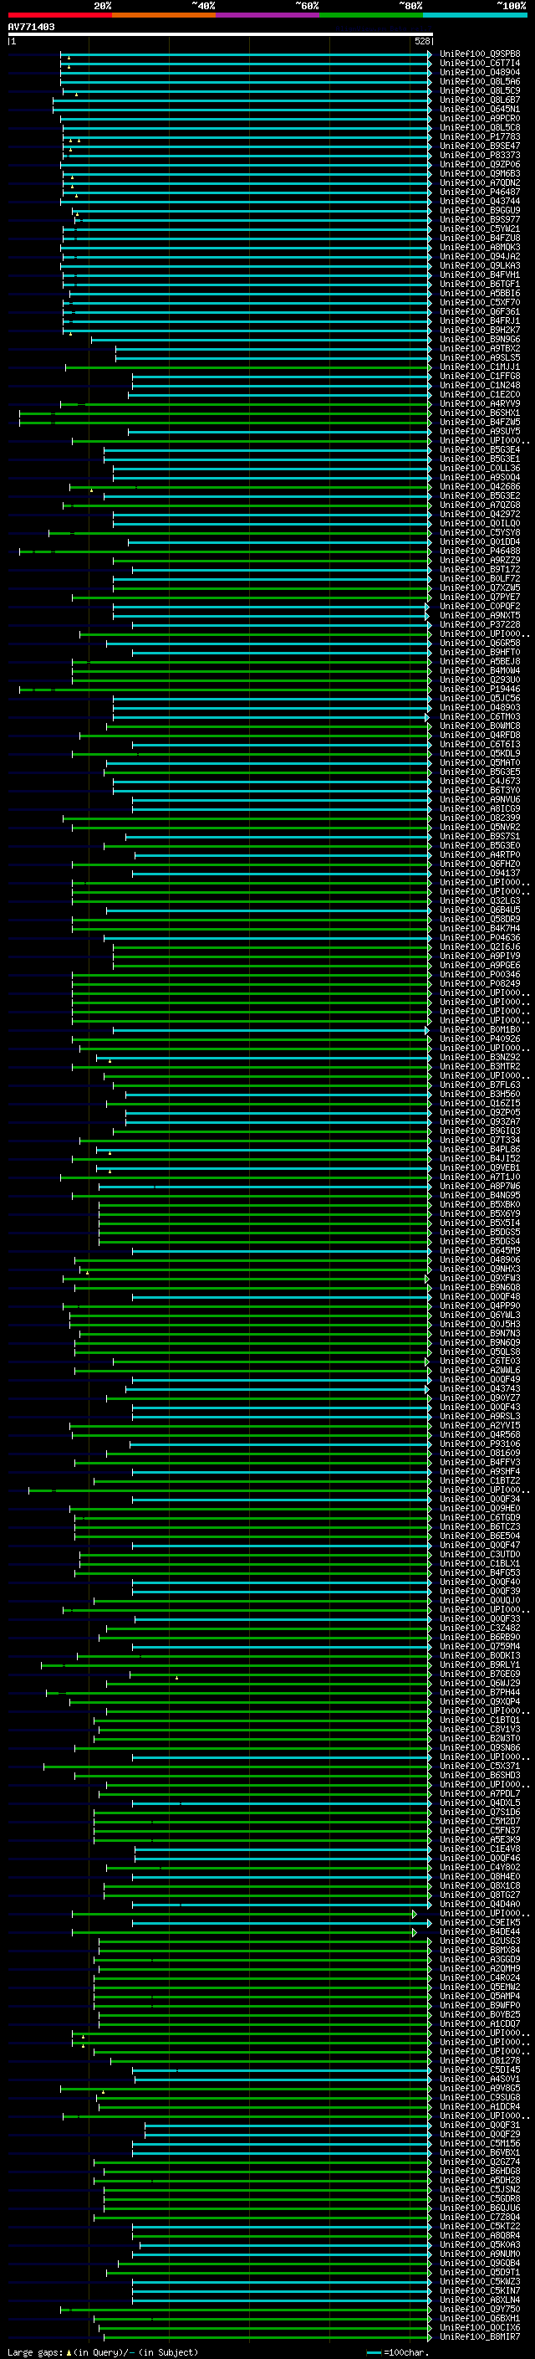Select the UniRef100_Q4DXL5 label

point(480,1803)
